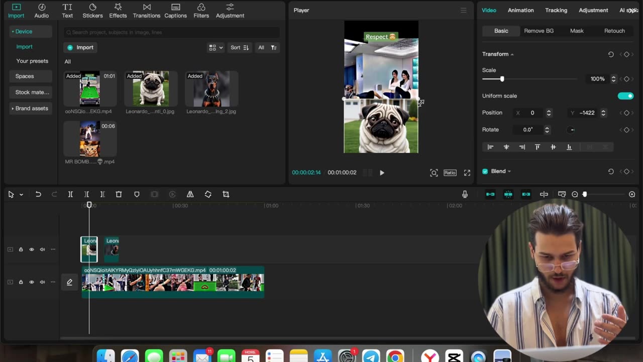This screenshot has height=362, width=643.
Task: Select the Retouch subtab
Action: pyautogui.click(x=614, y=31)
